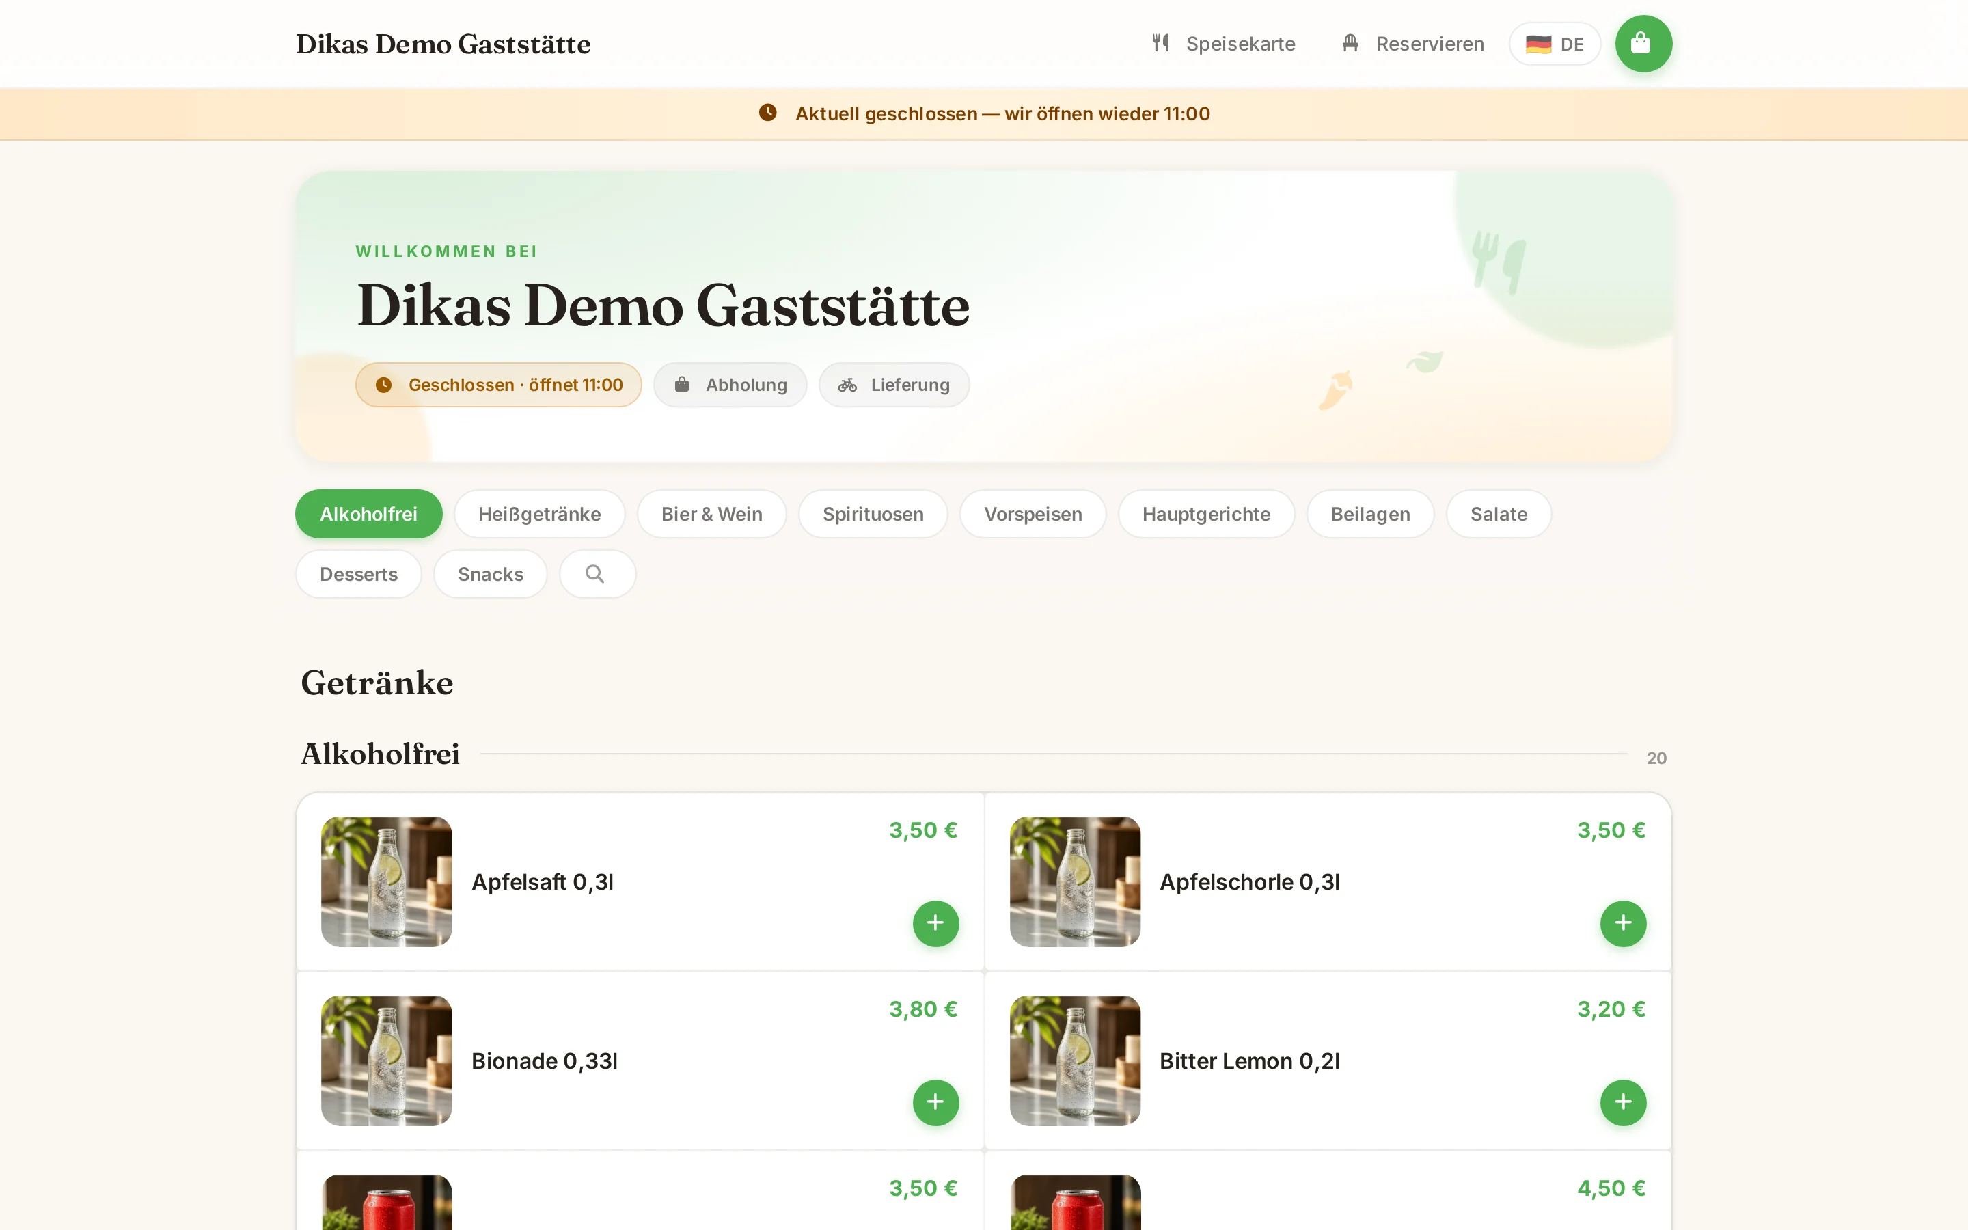1968x1230 pixels.
Task: Click the chair icon next to Reservieren
Action: point(1350,43)
